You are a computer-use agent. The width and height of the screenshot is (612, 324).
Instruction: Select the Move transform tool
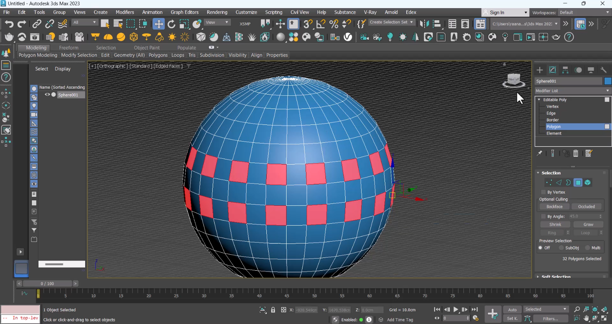coord(159,24)
